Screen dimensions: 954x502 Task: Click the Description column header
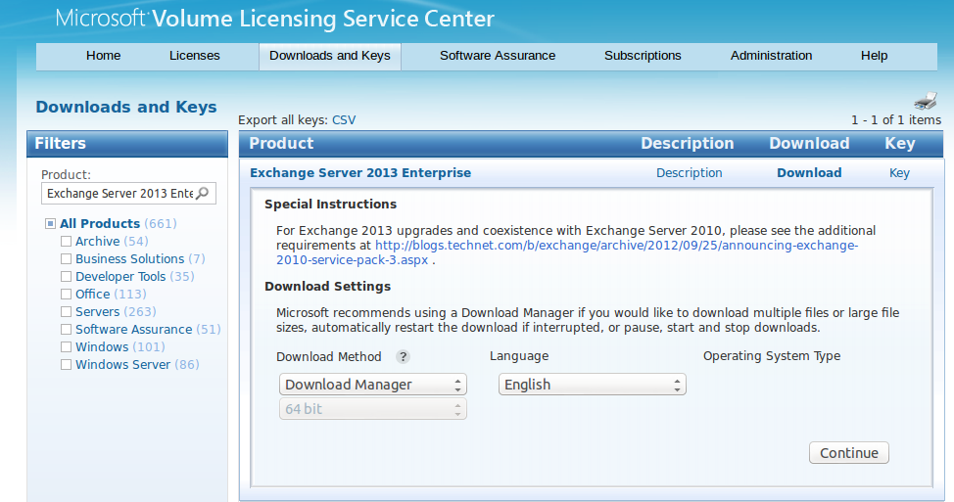687,144
